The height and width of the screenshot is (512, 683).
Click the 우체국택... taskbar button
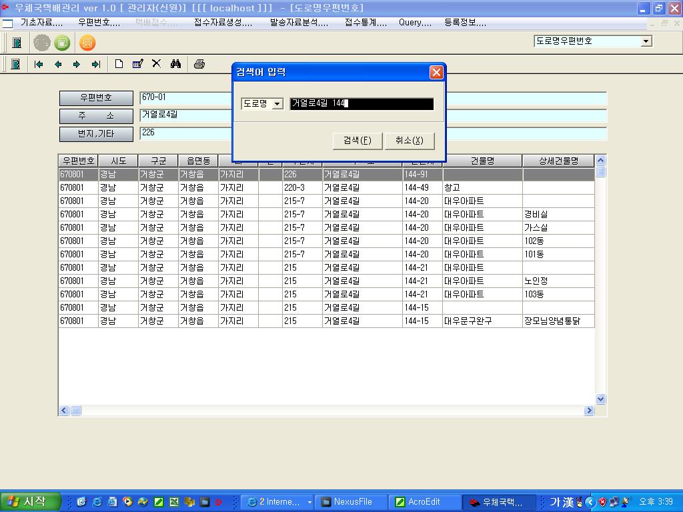coord(498,502)
